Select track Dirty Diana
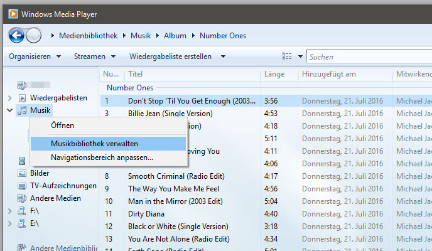 (x=146, y=214)
